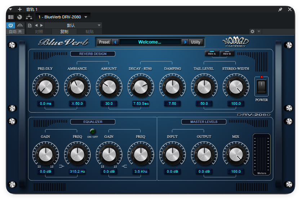Viewport: 301px width, 200px height.
Task: Close the plugin window
Action: point(290,9)
